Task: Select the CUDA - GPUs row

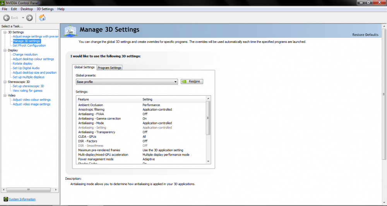Action: point(141,137)
